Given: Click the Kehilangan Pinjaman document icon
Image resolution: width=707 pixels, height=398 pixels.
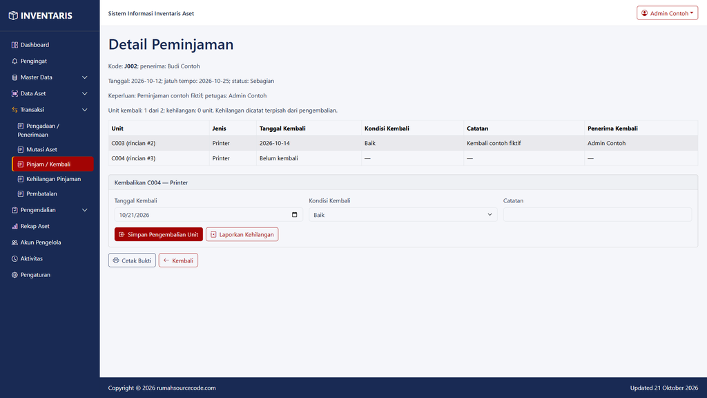Looking at the screenshot, I should click(20, 179).
